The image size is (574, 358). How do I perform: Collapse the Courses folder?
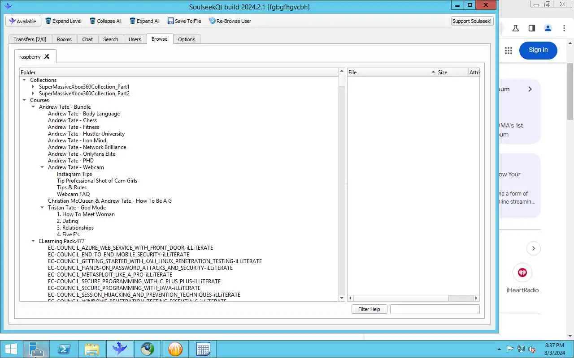(24, 100)
